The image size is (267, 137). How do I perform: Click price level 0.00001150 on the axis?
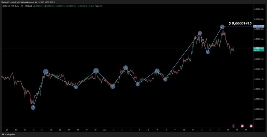coord(259,79)
